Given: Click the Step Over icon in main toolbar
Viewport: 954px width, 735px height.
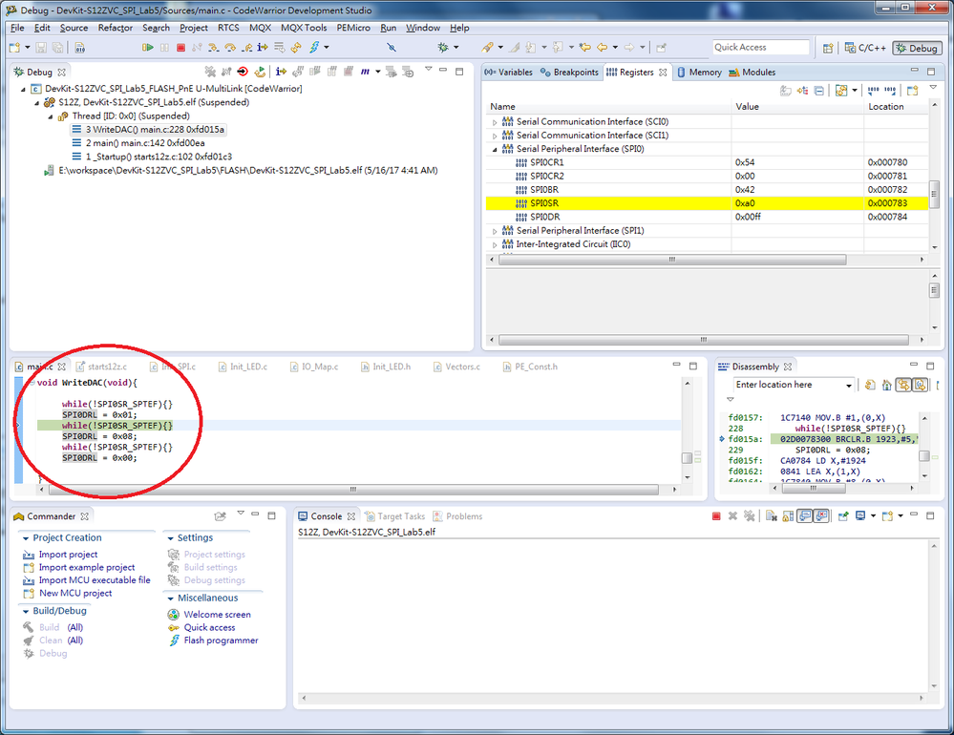Looking at the screenshot, I should click(230, 48).
